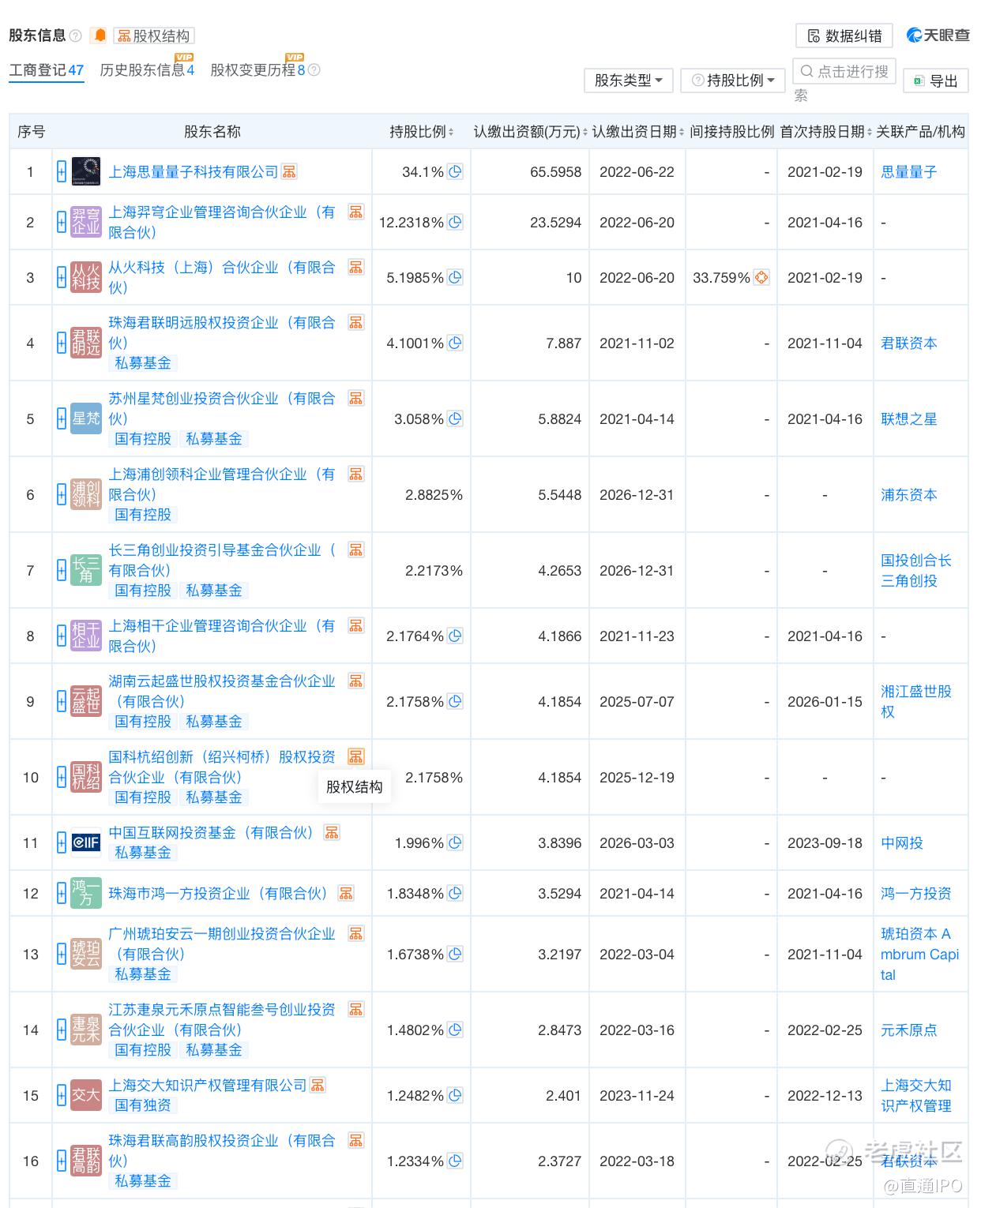Open 中国互联网投资基金 company link

click(211, 832)
